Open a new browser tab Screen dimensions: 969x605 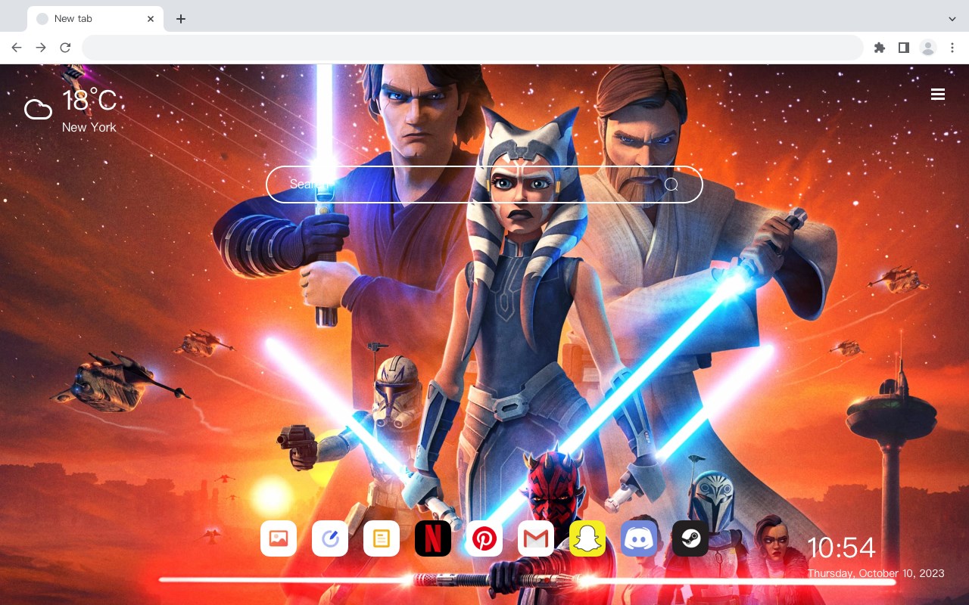180,19
